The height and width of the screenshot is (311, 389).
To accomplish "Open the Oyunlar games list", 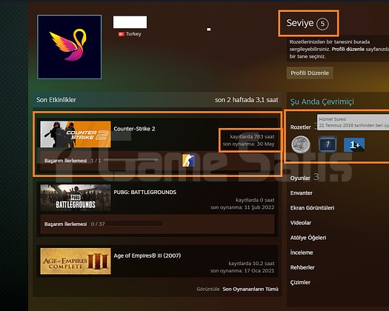I will [300, 178].
